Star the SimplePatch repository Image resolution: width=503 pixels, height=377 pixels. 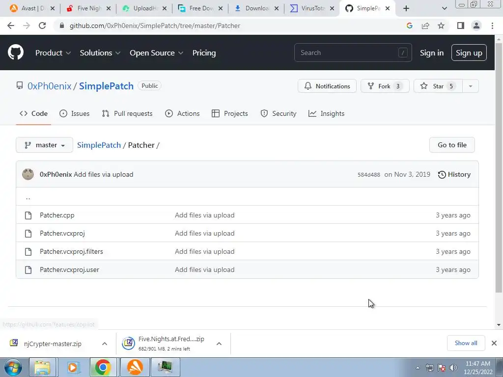438,86
